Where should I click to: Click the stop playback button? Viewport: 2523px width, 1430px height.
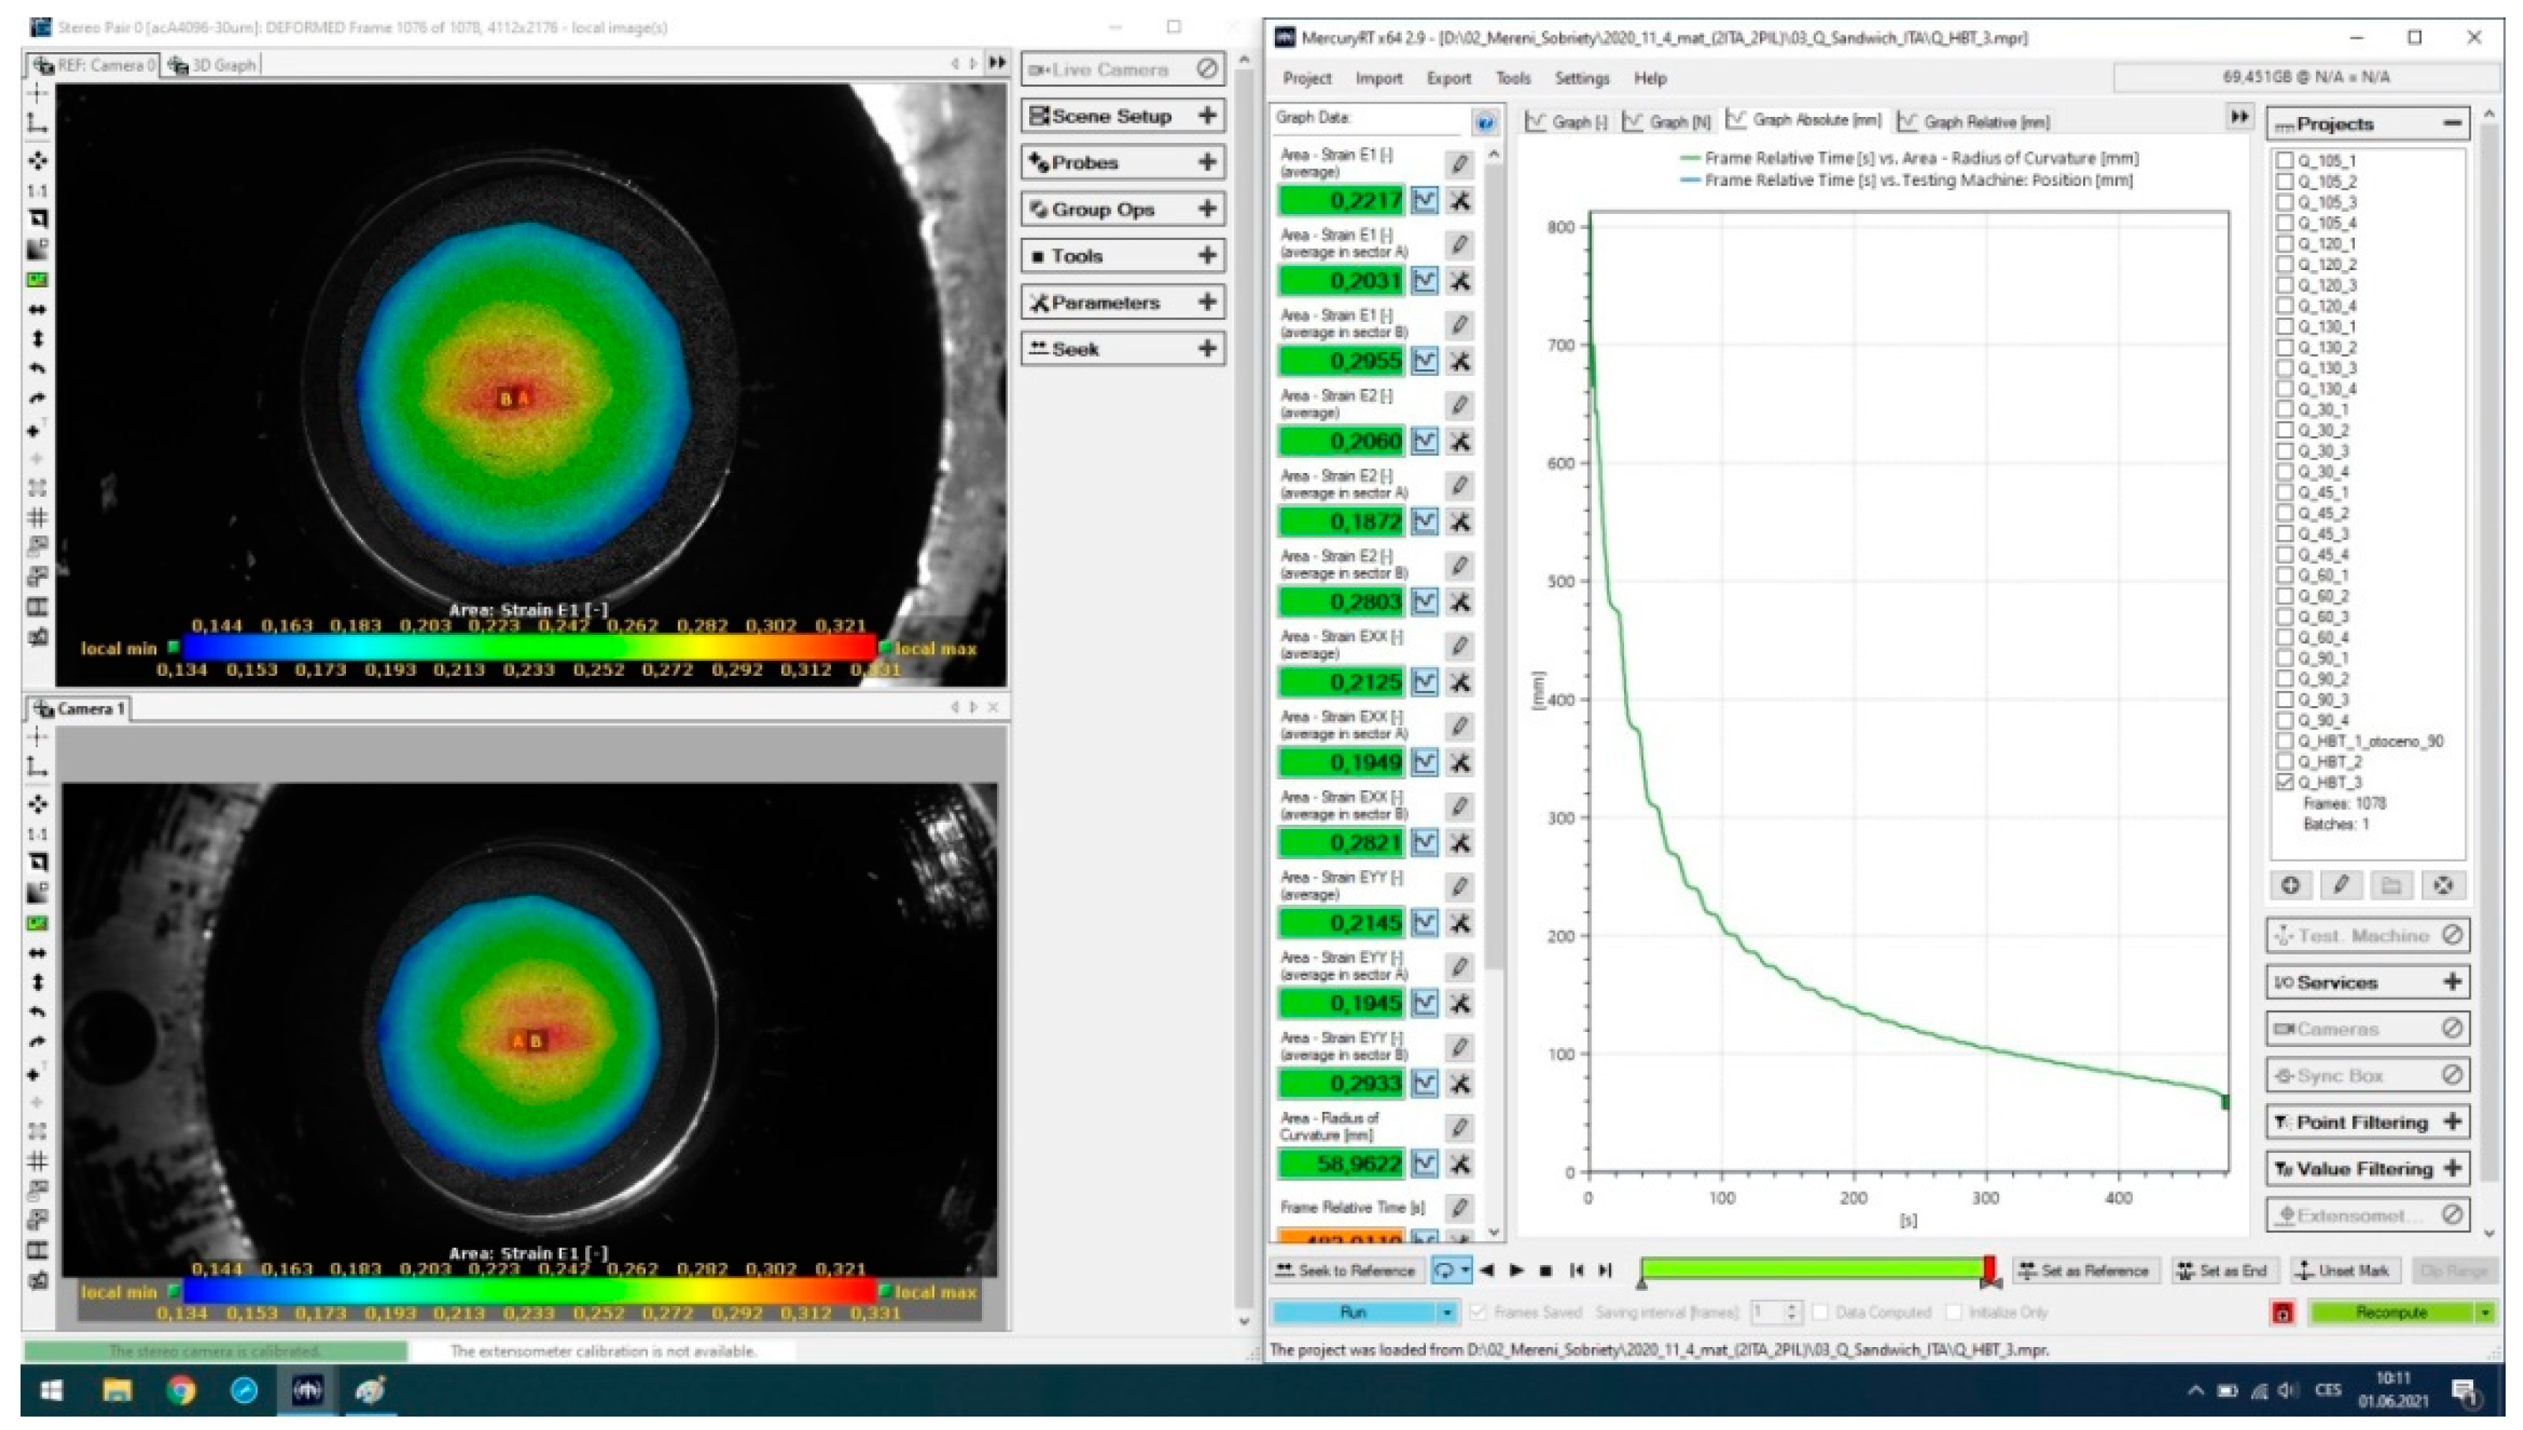[1545, 1270]
